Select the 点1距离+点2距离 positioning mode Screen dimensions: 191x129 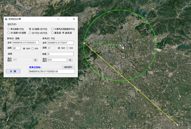tap(17, 33)
